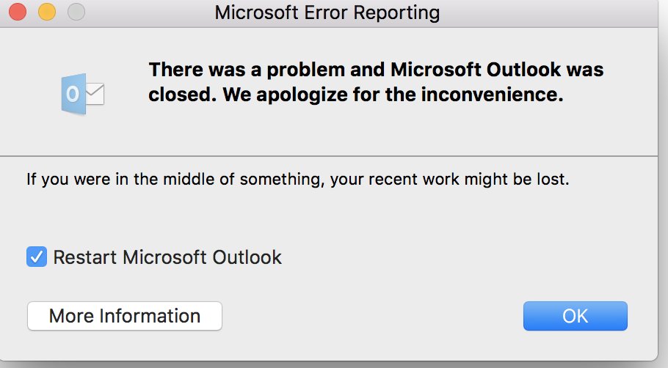The image size is (668, 368).
Task: Close the error reporting dialog with red button
Action: pos(19,12)
